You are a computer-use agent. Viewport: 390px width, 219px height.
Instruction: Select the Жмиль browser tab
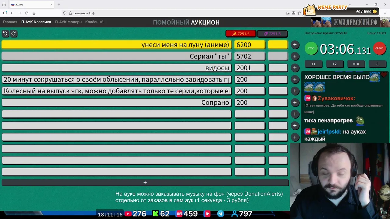[x=31, y=5]
